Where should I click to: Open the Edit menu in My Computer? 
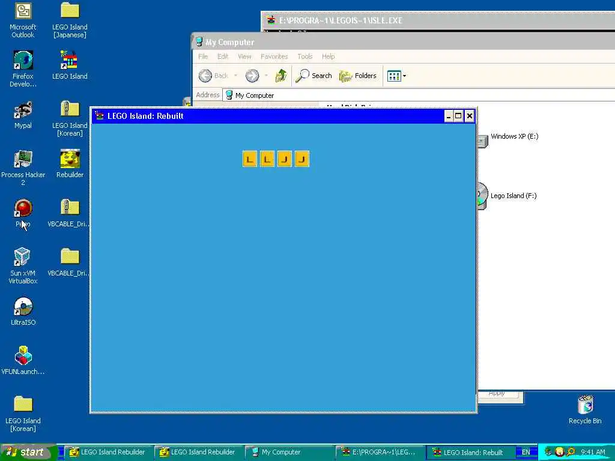tap(223, 56)
